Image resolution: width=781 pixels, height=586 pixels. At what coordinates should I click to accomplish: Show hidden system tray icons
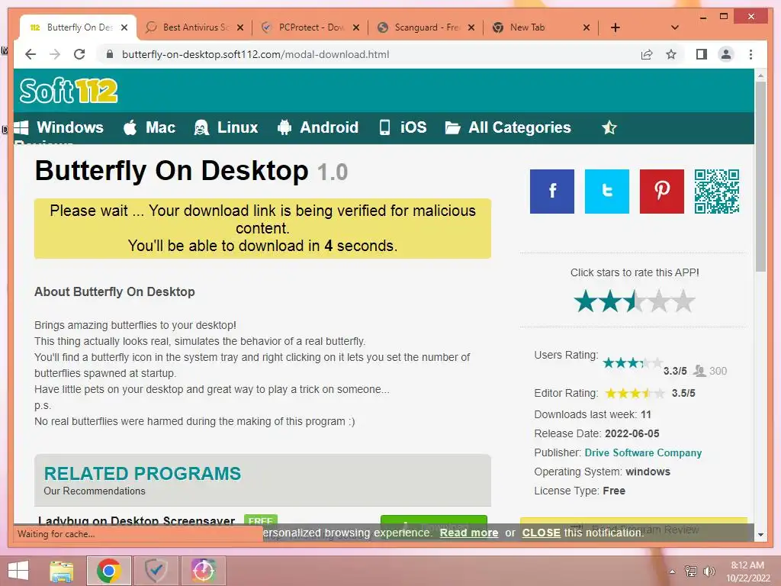pyautogui.click(x=673, y=572)
